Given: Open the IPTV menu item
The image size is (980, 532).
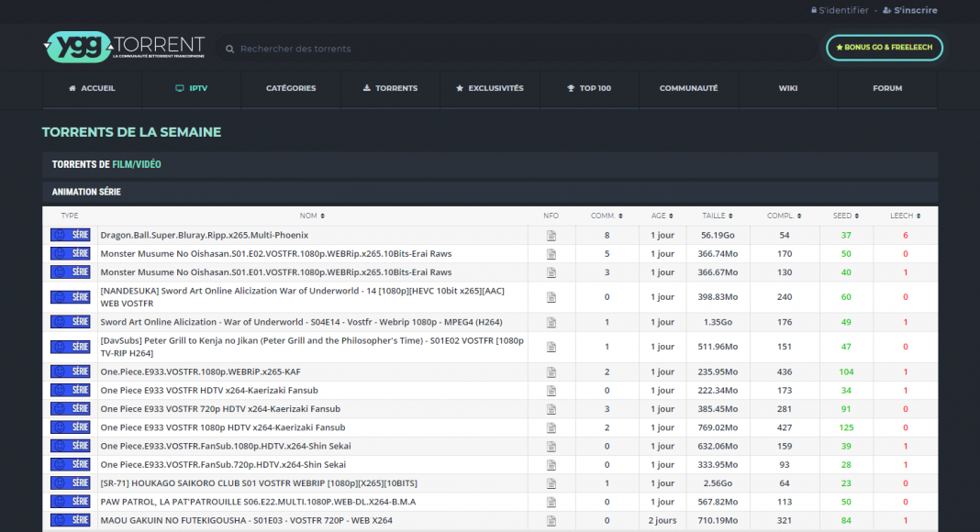Looking at the screenshot, I should pos(191,89).
